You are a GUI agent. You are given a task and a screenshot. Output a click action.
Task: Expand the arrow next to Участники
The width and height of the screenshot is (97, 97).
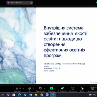(x=23, y=88)
